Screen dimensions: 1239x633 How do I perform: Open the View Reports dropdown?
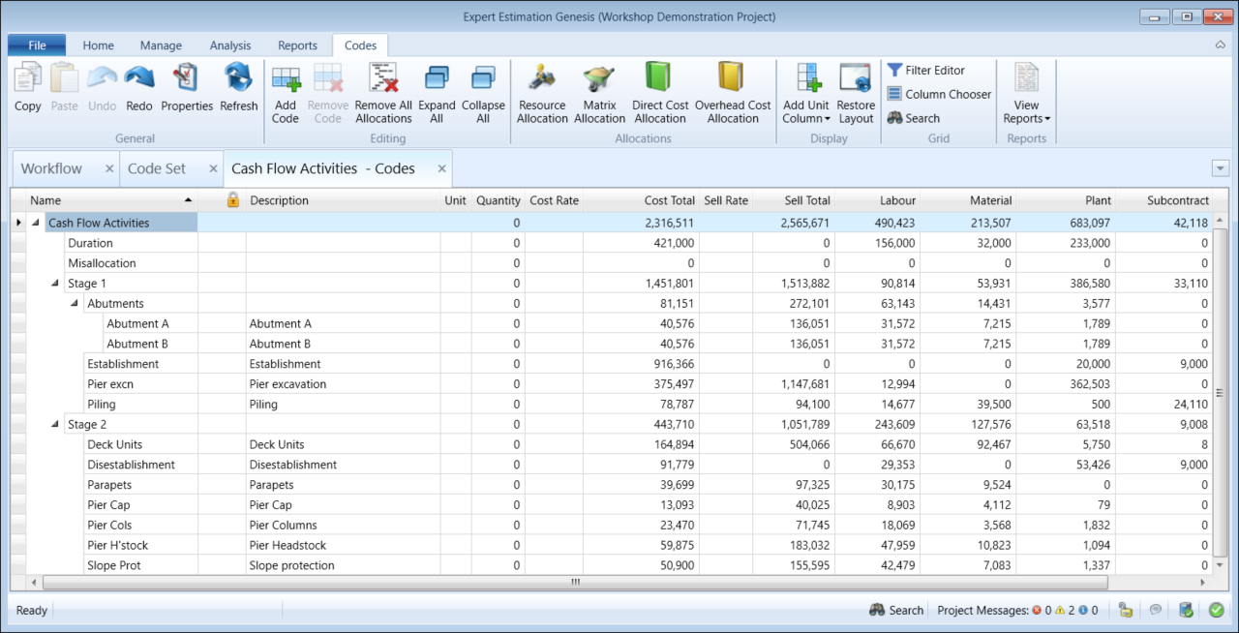pyautogui.click(x=1026, y=95)
